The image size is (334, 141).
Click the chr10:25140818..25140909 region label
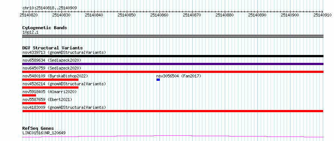point(50,8)
